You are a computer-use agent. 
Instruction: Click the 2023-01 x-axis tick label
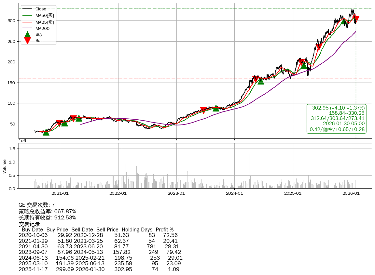click(176, 193)
